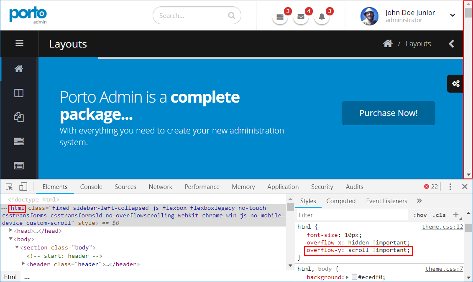Open the Home sidebar icon
Screen dimensions: 473x282
(19, 69)
